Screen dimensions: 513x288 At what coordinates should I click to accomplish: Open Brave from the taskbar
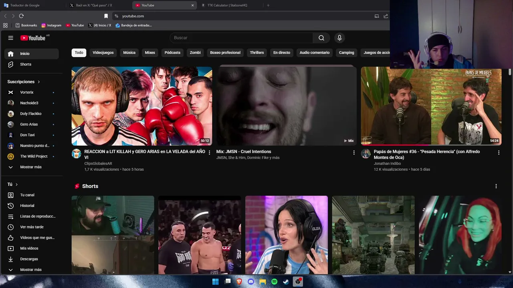[x=239, y=282]
